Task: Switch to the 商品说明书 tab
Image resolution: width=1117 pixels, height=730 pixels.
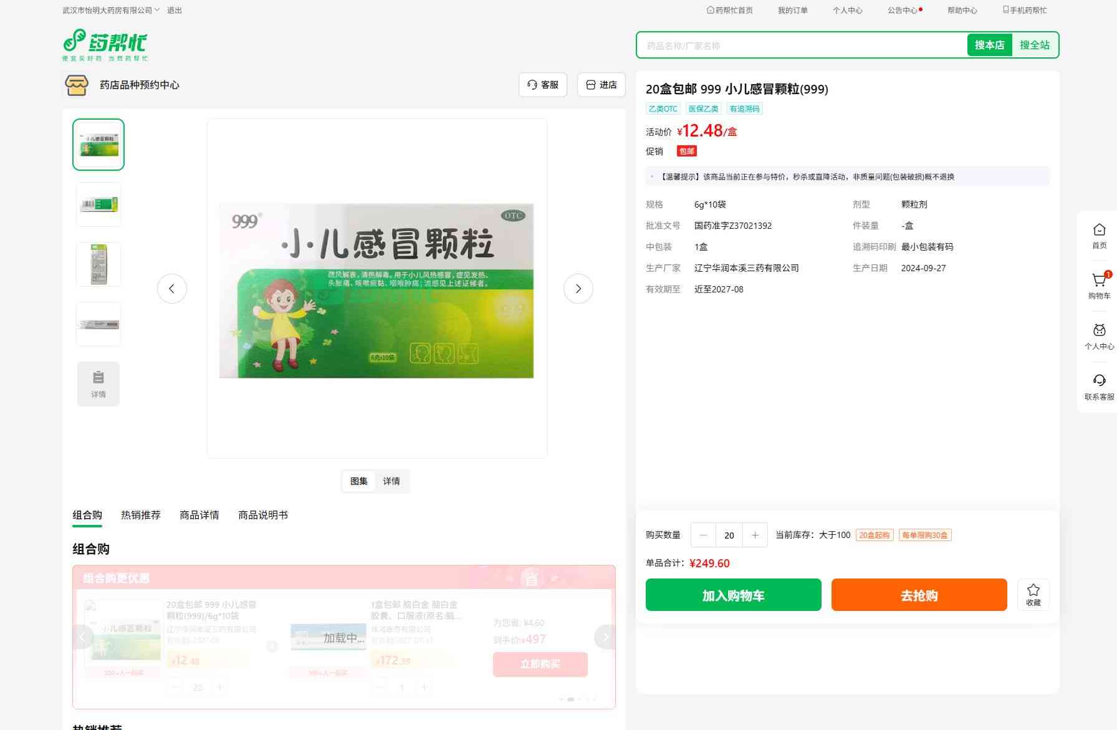Action: 262,515
